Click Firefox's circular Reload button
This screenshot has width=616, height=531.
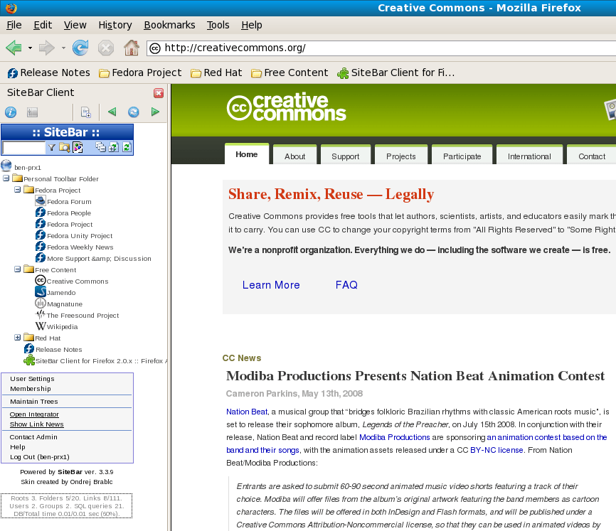click(x=80, y=48)
